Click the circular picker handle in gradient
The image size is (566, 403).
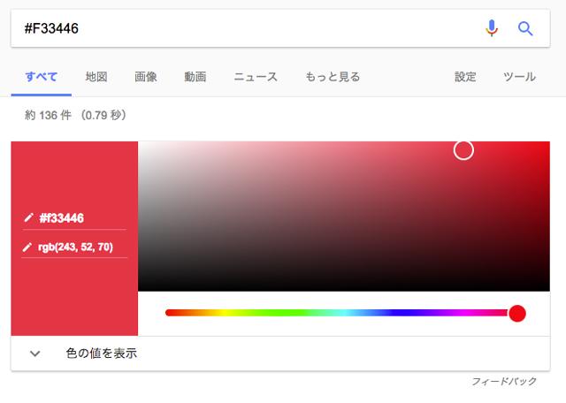(463, 150)
